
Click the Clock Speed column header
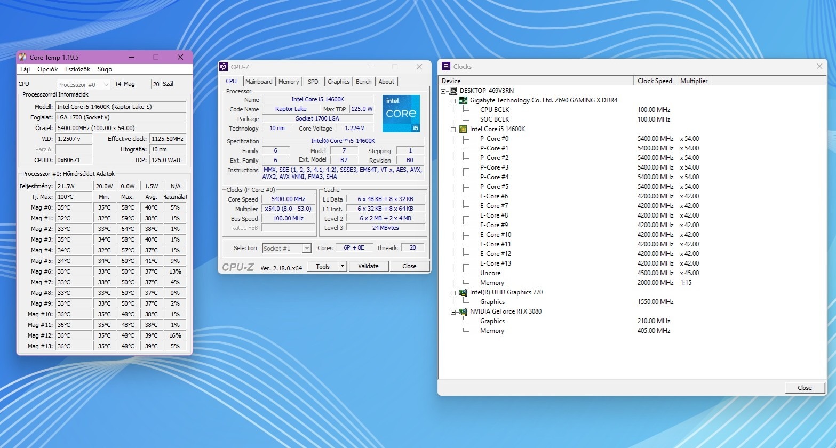point(655,81)
